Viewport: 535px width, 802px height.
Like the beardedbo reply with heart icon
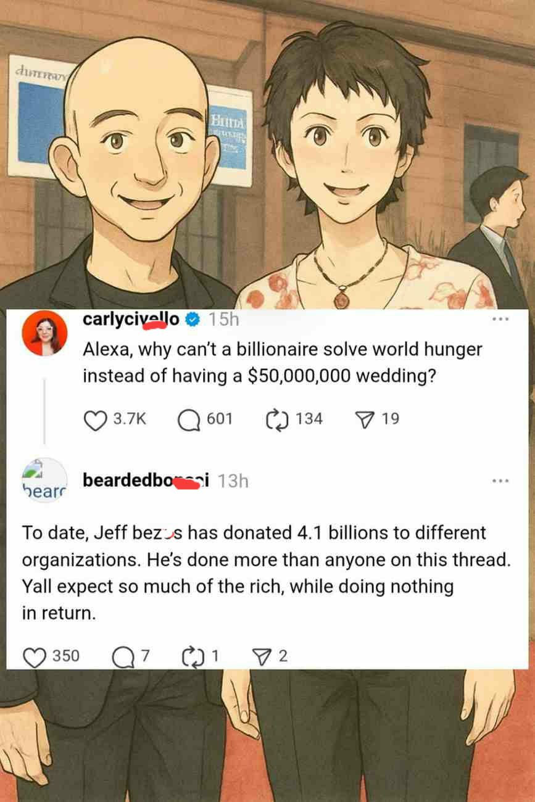(33, 656)
